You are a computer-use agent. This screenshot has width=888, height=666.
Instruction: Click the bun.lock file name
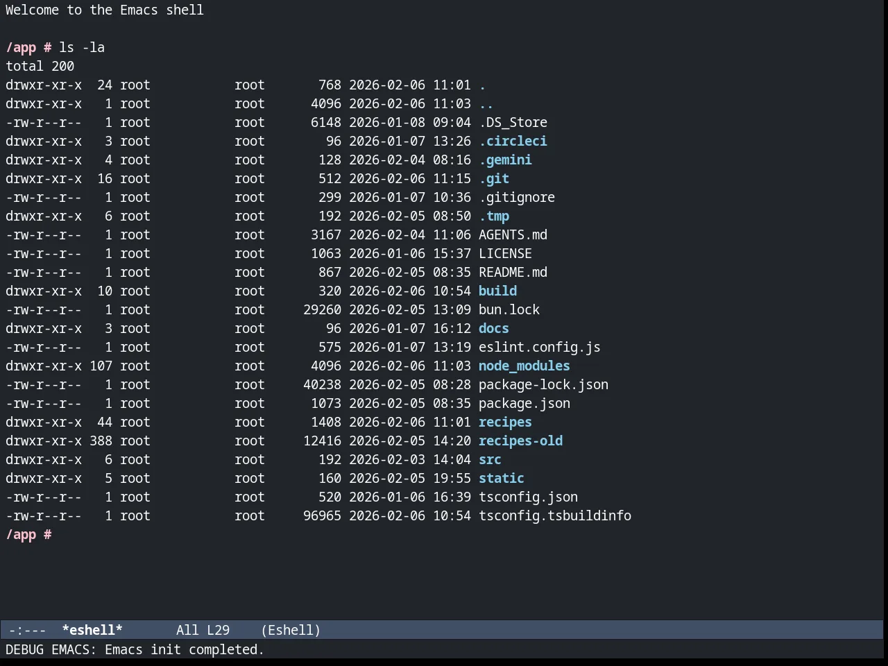[509, 309]
